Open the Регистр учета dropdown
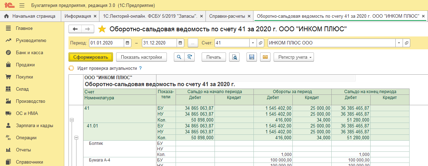The width and height of the screenshot is (428, 166). (x=294, y=57)
